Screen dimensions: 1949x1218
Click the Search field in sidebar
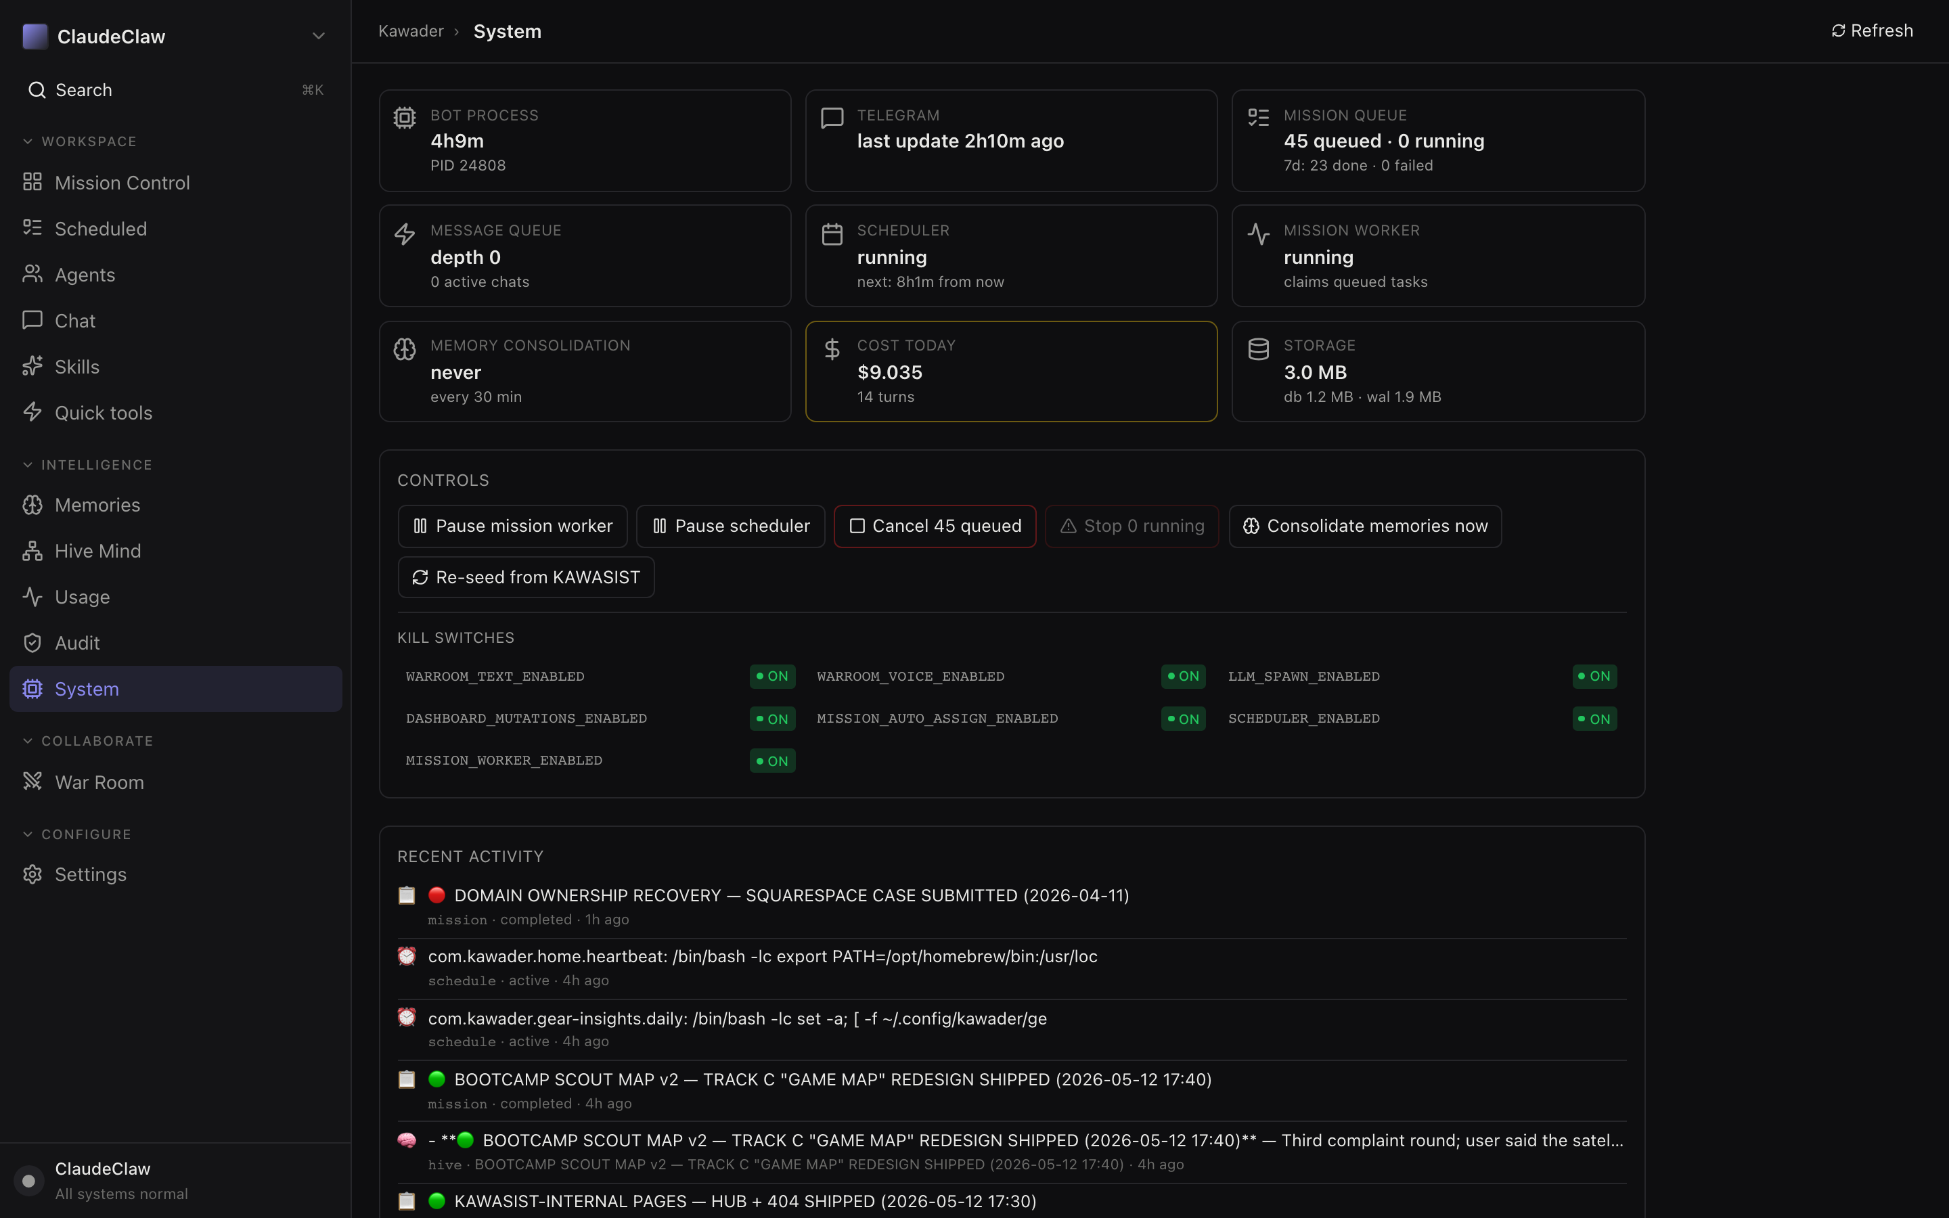[x=175, y=89]
